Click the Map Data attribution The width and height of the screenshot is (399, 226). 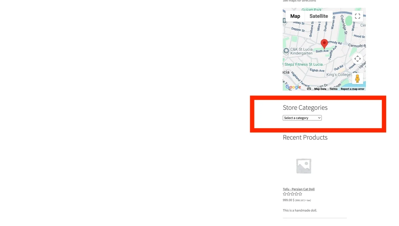pos(320,89)
